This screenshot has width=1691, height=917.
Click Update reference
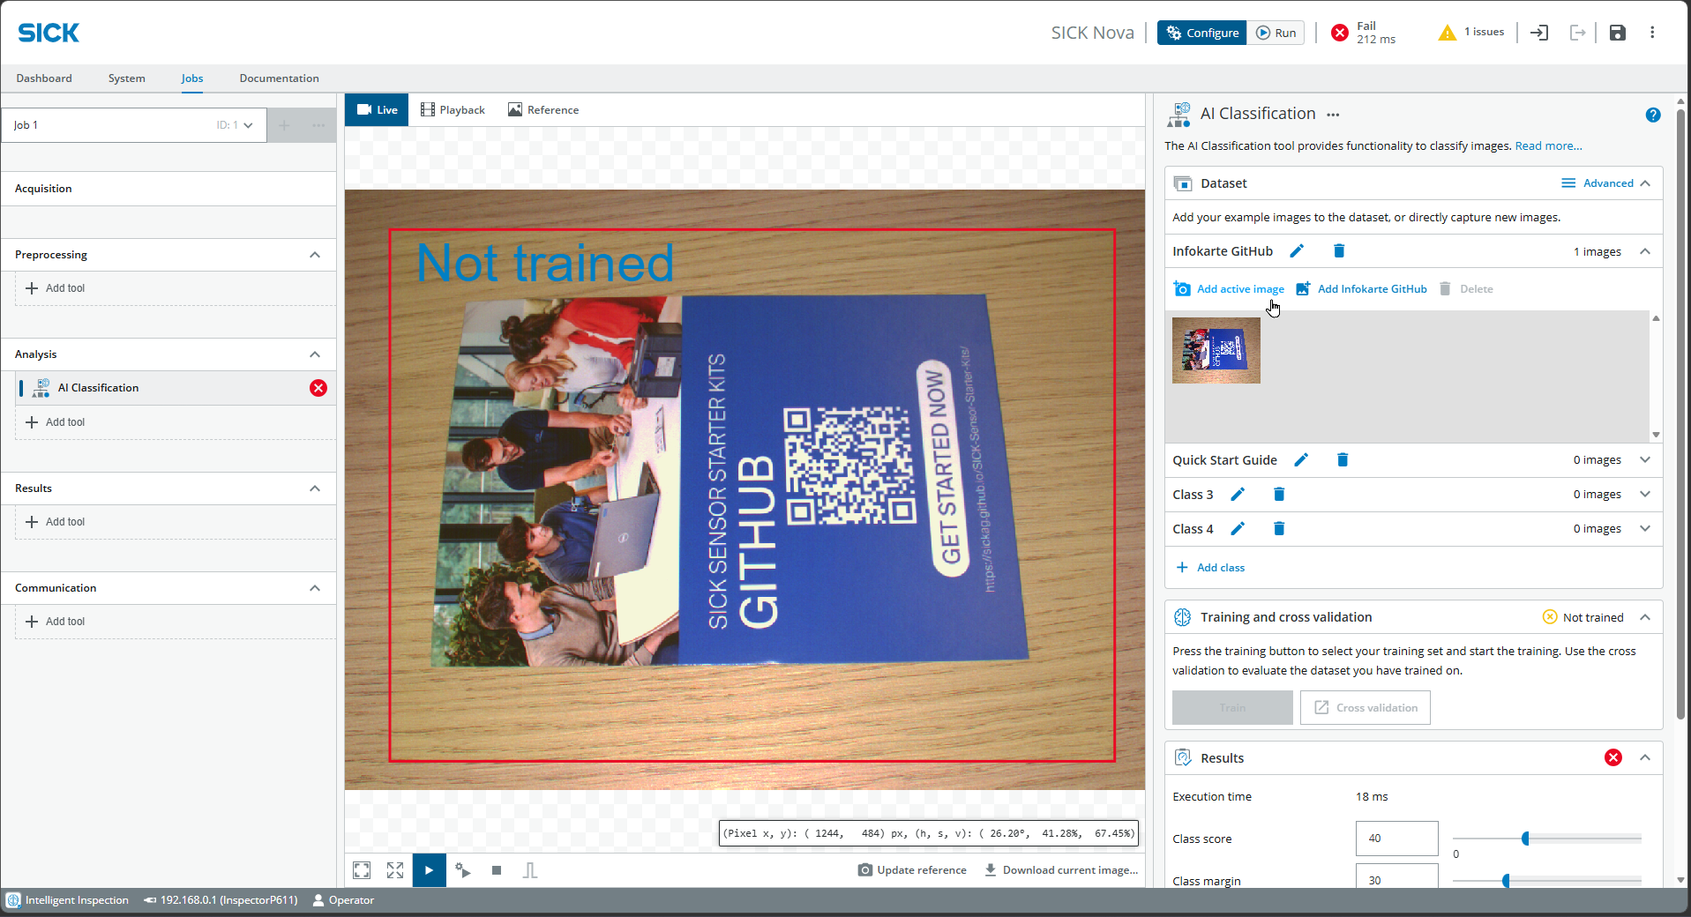point(912,870)
